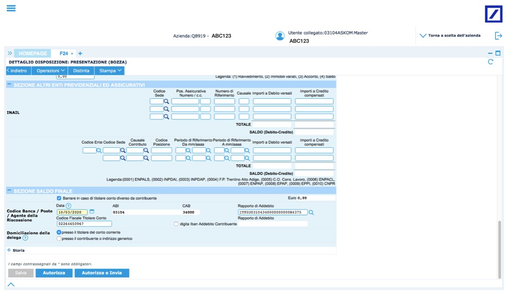506x299 pixels.
Task: Search Rapporto di Addebito accounts
Action: [311, 213]
